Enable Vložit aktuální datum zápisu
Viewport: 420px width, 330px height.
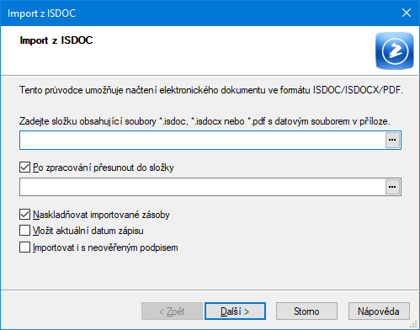click(24, 231)
